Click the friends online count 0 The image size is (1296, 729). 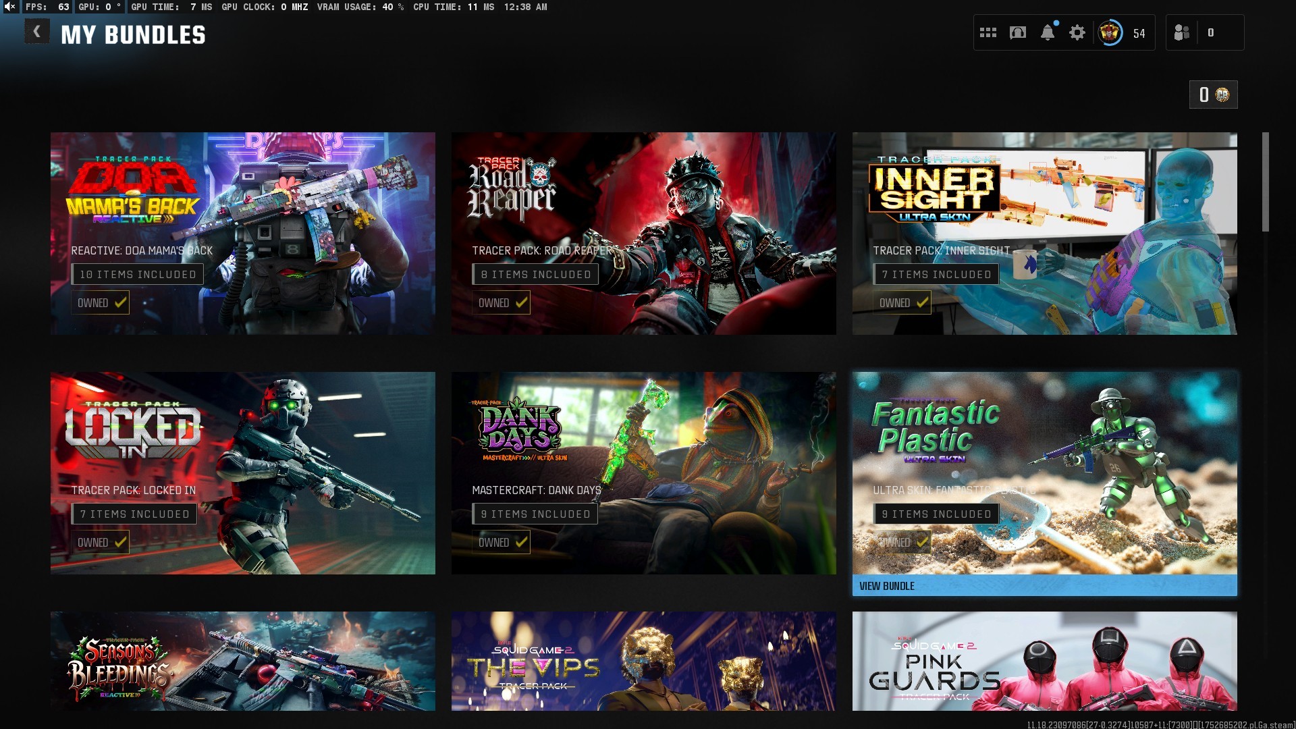[x=1210, y=32]
